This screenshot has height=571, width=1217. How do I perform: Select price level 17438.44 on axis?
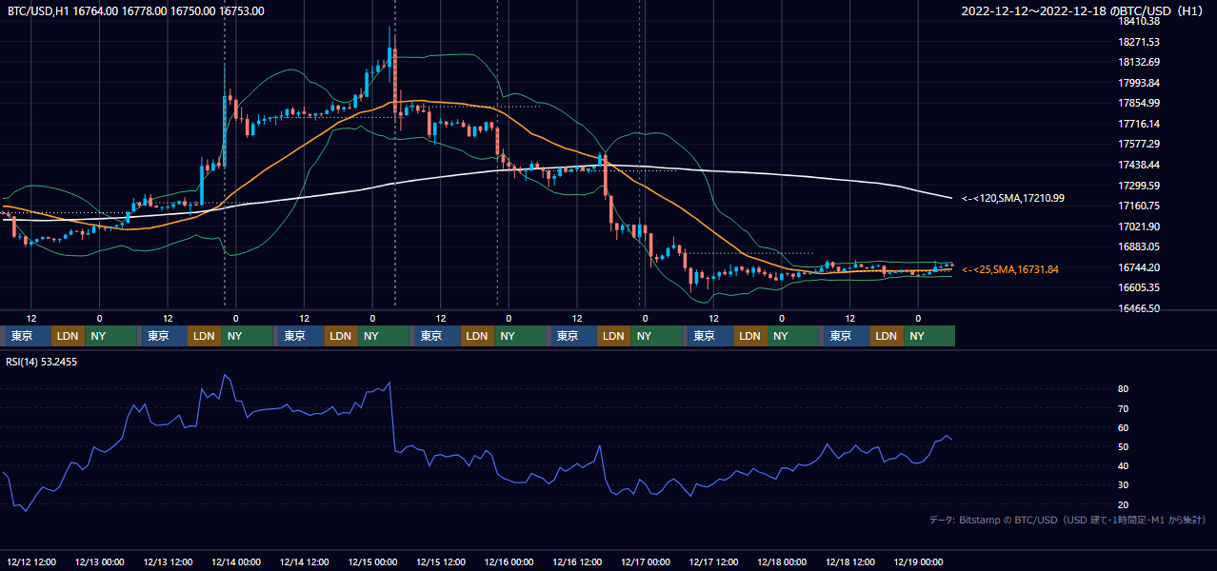coord(1140,165)
